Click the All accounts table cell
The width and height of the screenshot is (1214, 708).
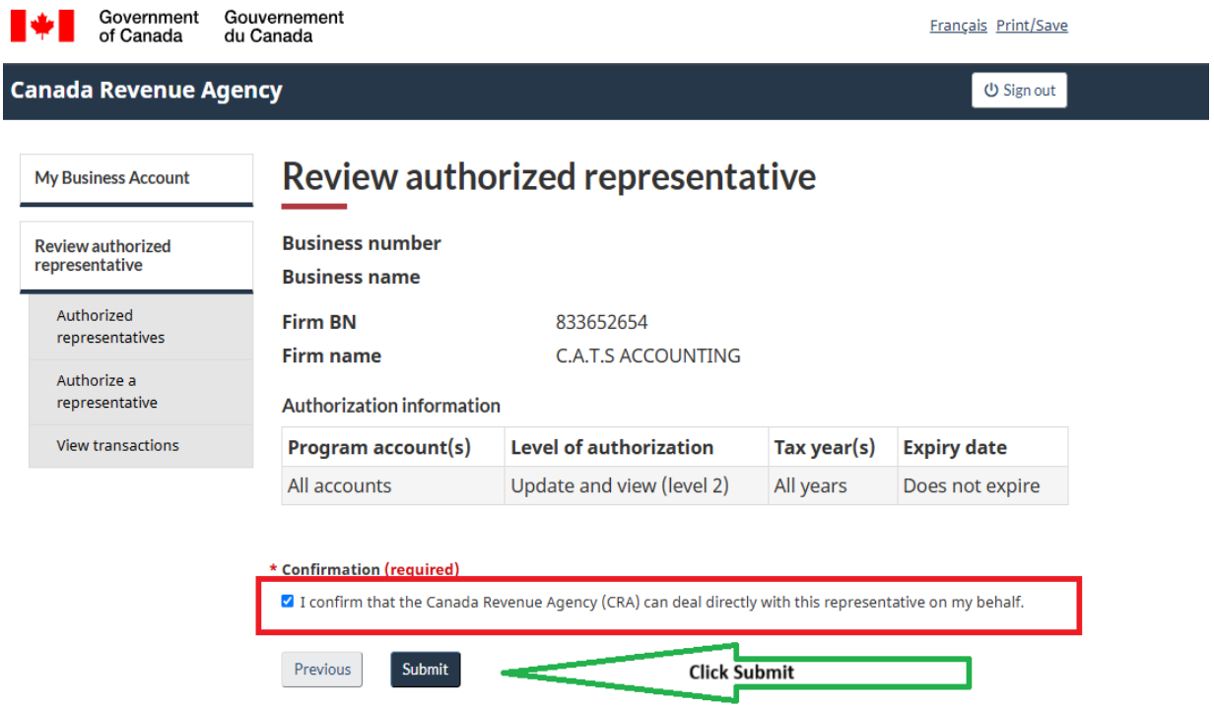coord(393,485)
